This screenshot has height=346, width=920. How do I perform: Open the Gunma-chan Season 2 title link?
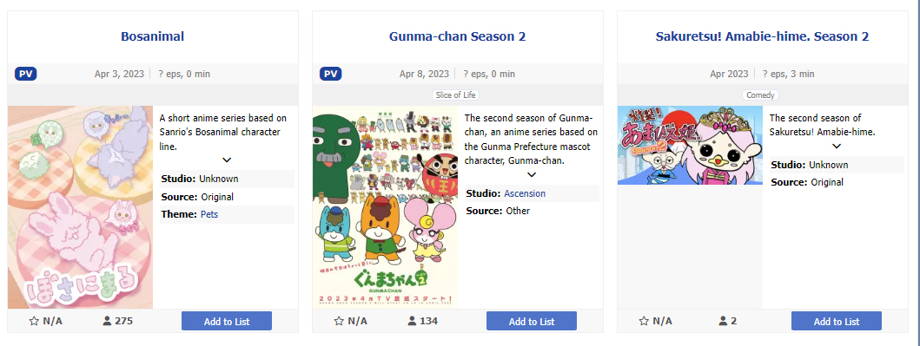pyautogui.click(x=458, y=36)
